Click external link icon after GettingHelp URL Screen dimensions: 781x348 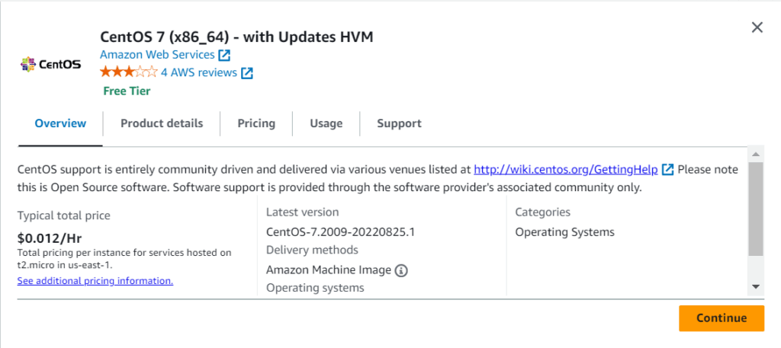click(668, 170)
